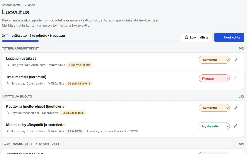247x154 pixels.
Task: Edit Materiaalihyväksynnät ja tuotetiedot via pencil icon
Action: tap(235, 126)
